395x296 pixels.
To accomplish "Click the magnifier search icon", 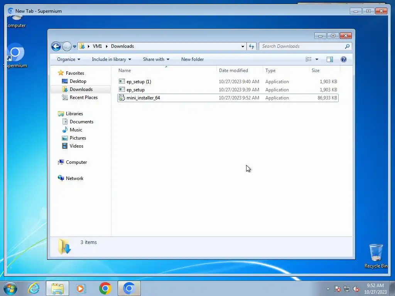I will pyautogui.click(x=347, y=46).
